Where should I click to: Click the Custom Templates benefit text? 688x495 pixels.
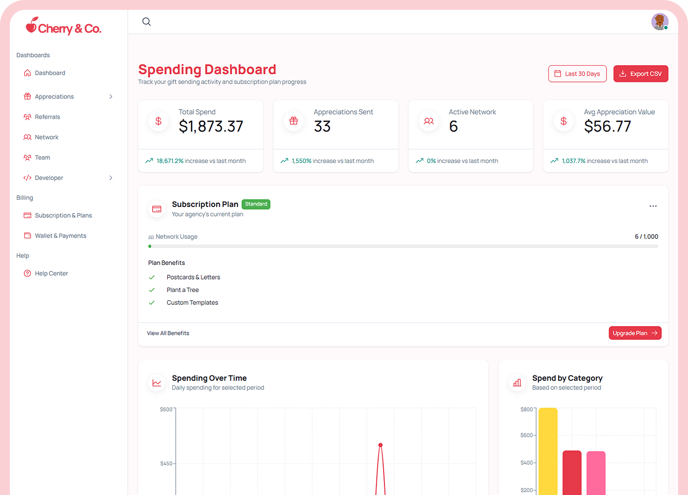coord(192,303)
